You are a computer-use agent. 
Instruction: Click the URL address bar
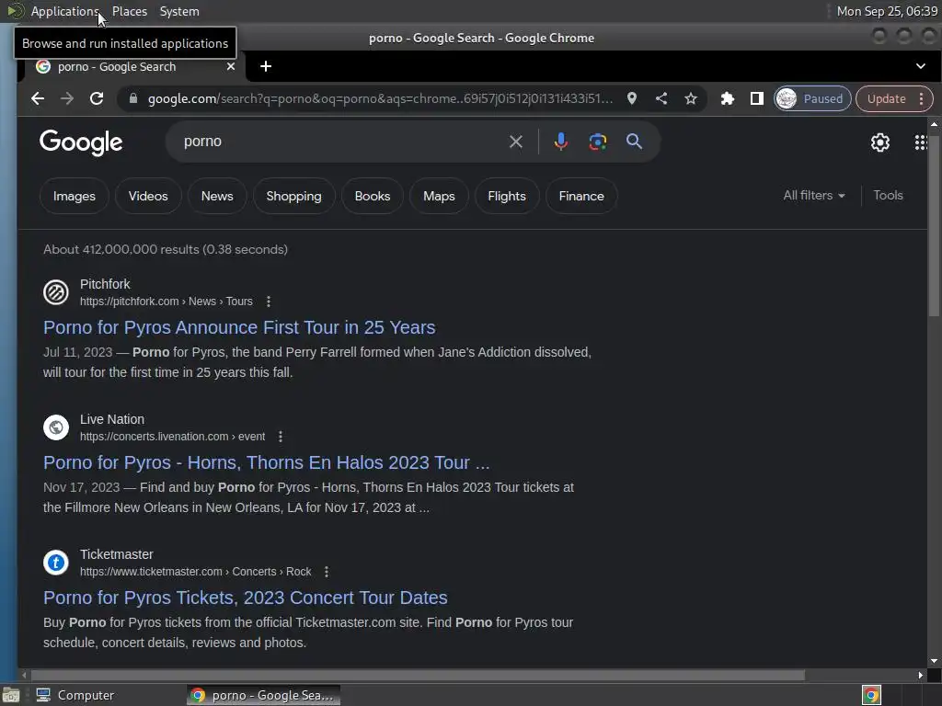click(x=380, y=98)
